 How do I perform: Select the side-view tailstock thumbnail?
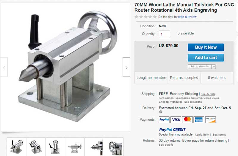(x=75, y=147)
